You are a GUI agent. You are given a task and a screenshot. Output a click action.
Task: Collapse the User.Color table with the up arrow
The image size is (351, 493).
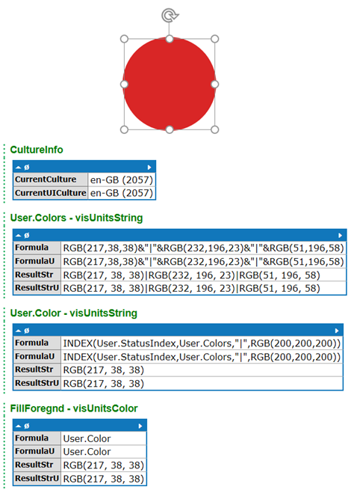pos(19,331)
